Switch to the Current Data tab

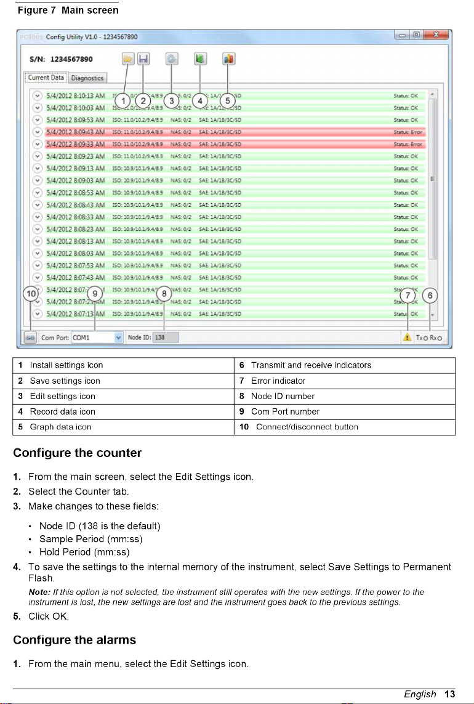(x=46, y=78)
